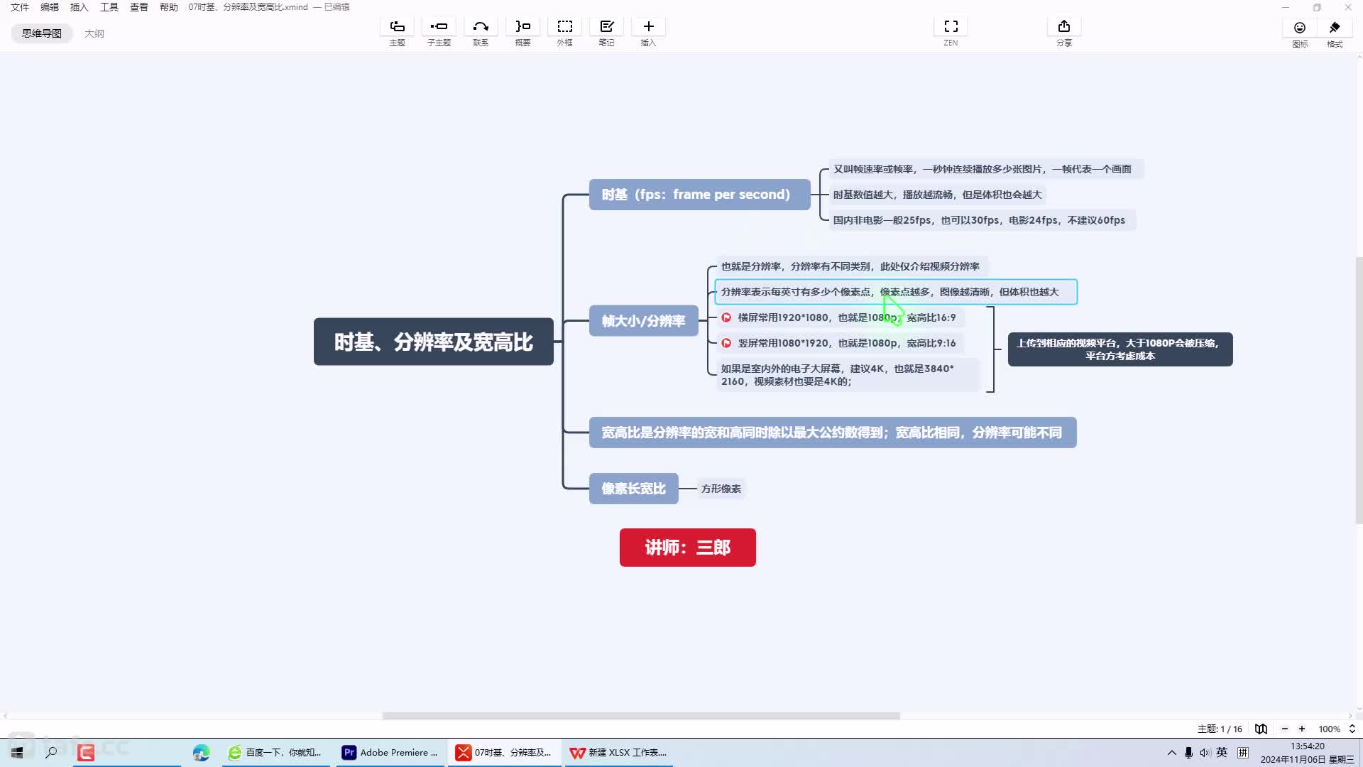Open Windows taskbar search
The image size is (1363, 767).
tap(51, 752)
